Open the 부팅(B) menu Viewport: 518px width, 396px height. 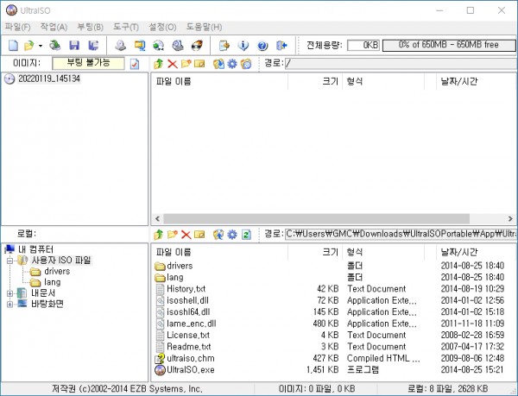(90, 27)
